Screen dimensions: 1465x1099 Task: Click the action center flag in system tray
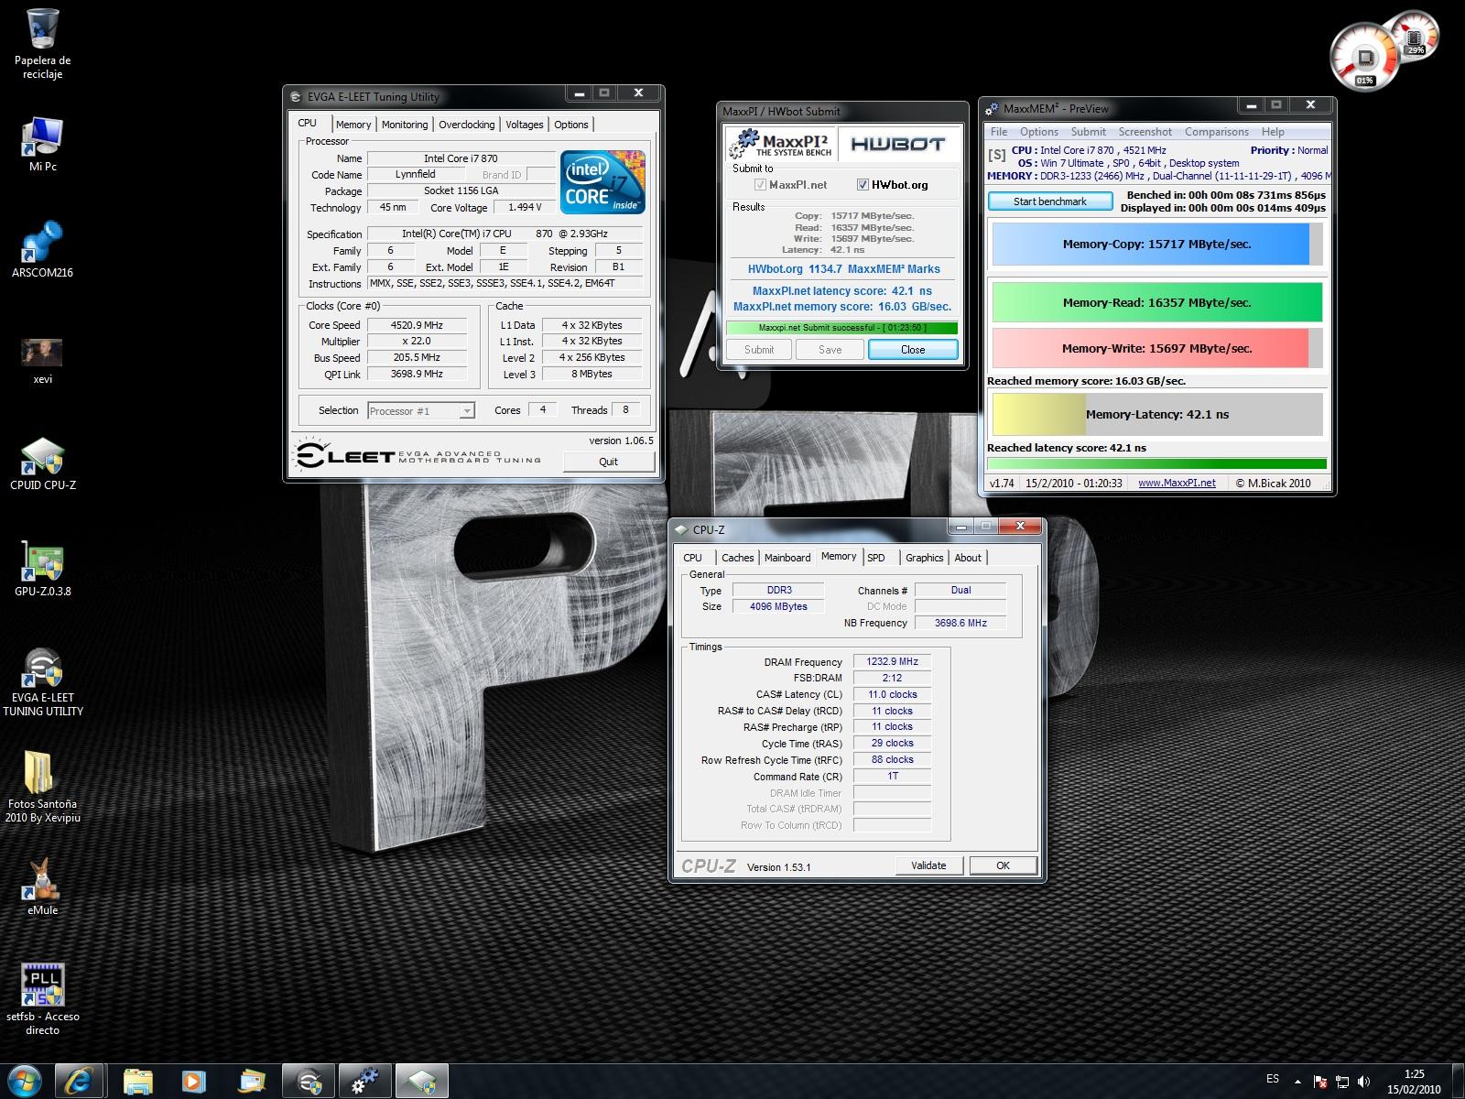(1320, 1082)
